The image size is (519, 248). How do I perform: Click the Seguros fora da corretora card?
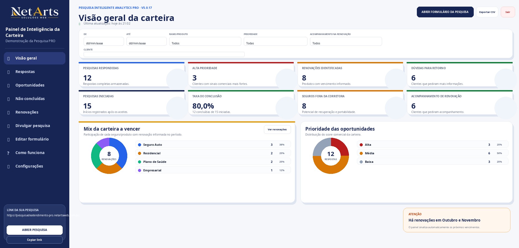[350, 103]
